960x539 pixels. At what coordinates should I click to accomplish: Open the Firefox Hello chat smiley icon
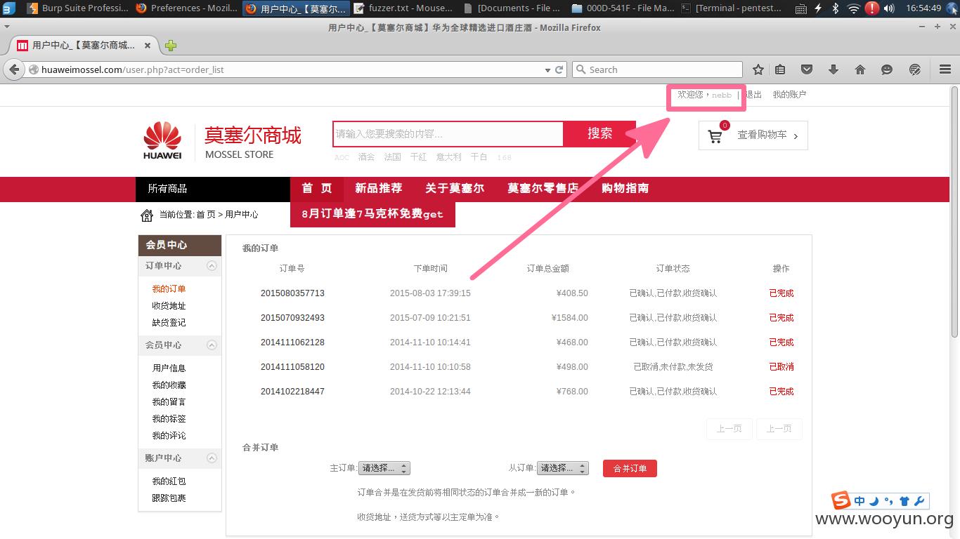pyautogui.click(x=887, y=69)
